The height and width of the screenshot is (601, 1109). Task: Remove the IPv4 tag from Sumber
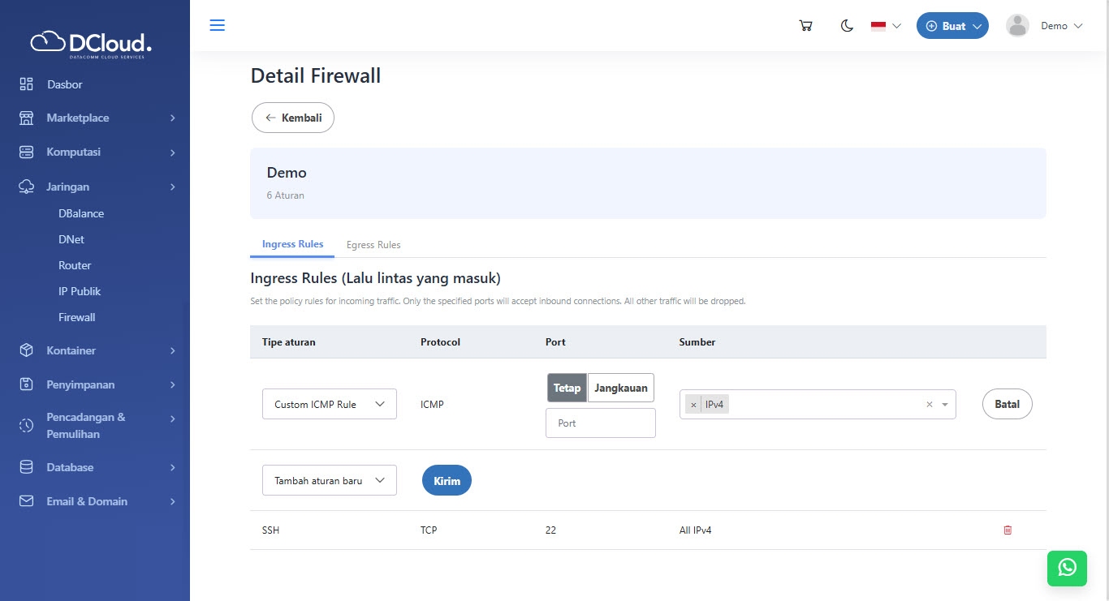pyautogui.click(x=693, y=405)
